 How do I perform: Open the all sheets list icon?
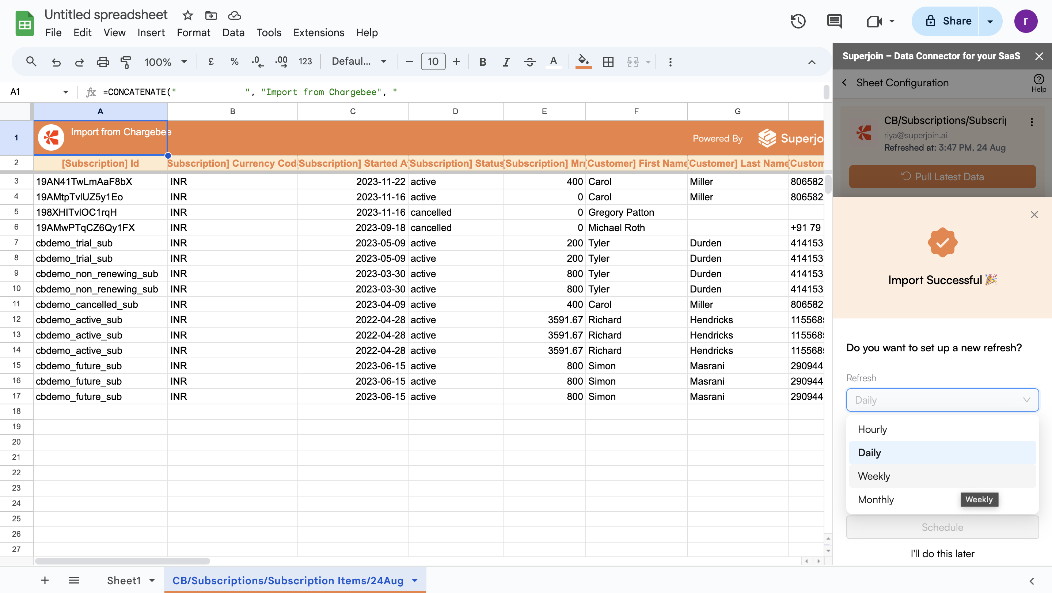(x=74, y=580)
